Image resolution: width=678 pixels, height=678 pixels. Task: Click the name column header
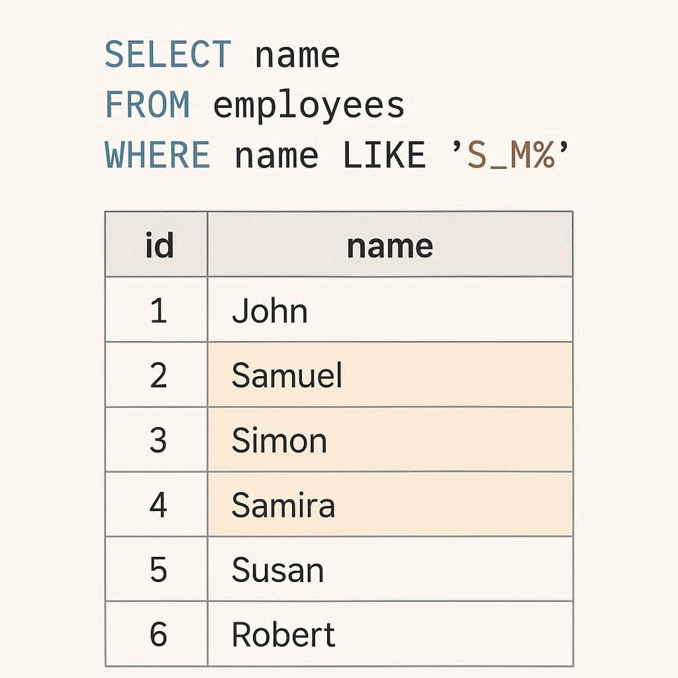pyautogui.click(x=390, y=244)
